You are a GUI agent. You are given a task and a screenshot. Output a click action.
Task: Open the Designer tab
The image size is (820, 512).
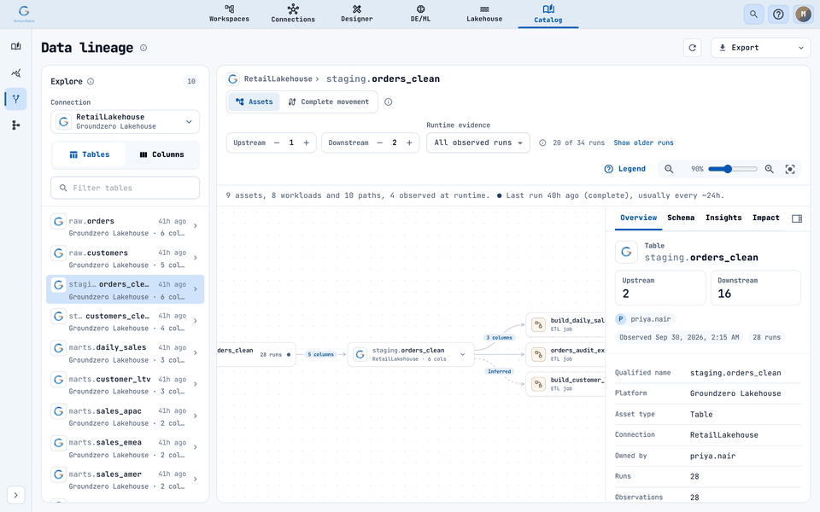[357, 15]
